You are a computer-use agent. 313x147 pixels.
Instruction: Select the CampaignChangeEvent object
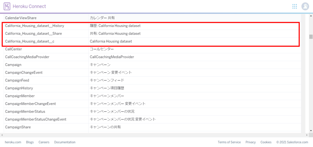tap(24, 73)
